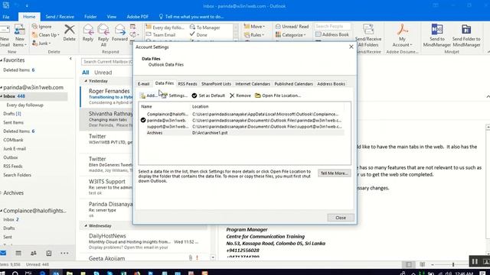Collapse the Yesterday message group
The width and height of the screenshot is (490, 275).
click(86, 81)
